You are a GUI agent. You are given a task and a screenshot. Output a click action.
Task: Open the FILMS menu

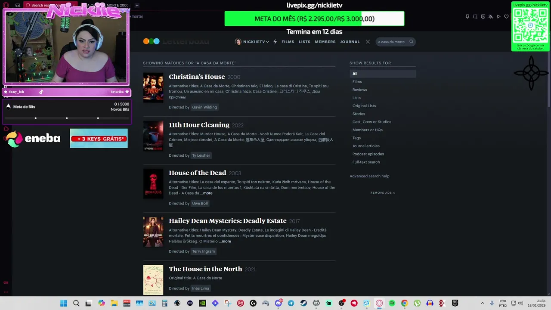[x=288, y=42]
